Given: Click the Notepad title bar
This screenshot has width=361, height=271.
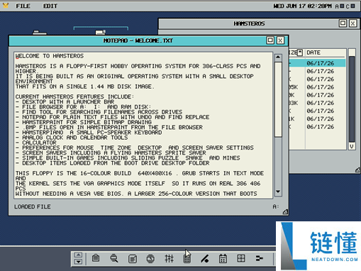Looking at the screenshot, I should [138, 40].
